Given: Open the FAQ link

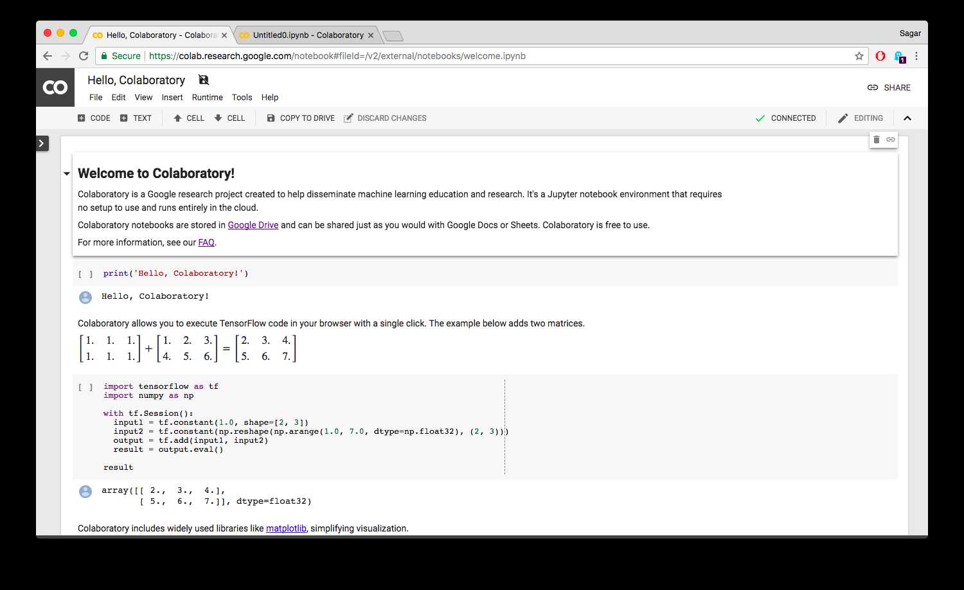Looking at the screenshot, I should click(x=206, y=242).
